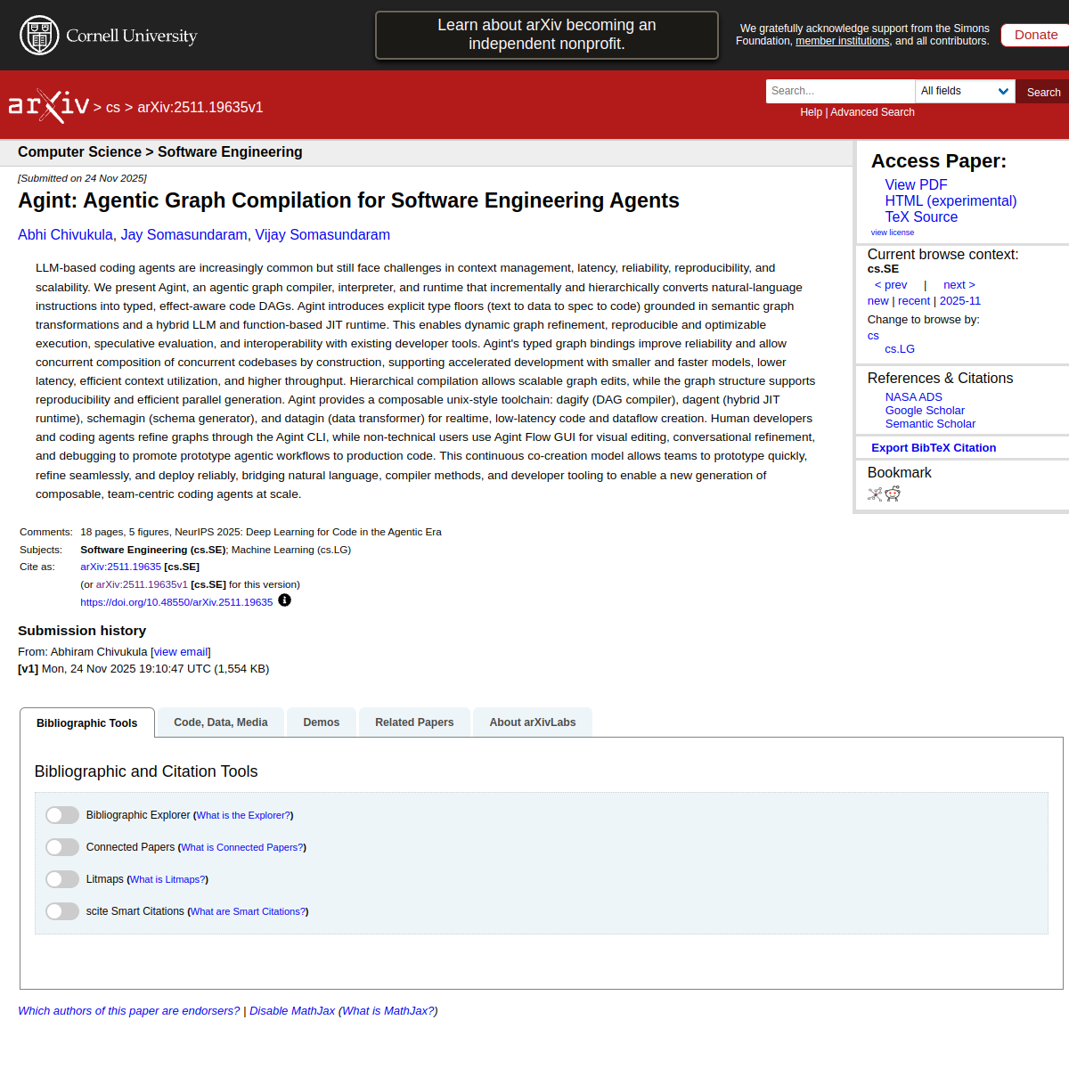Open the About arXivLabs tab
This screenshot has width=1069, height=1069.
point(533,722)
